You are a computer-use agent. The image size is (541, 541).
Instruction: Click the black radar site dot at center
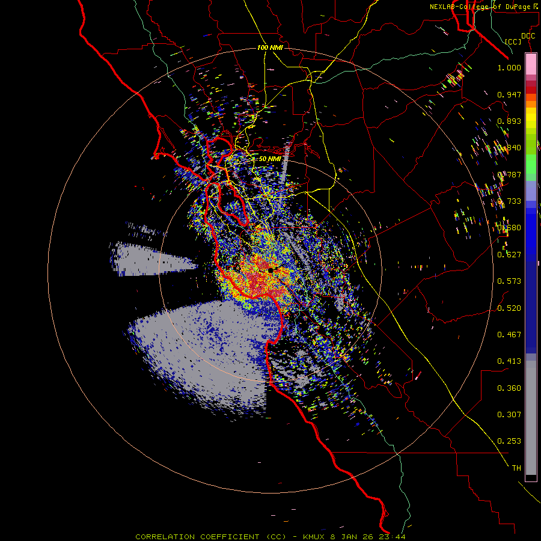tap(270, 270)
